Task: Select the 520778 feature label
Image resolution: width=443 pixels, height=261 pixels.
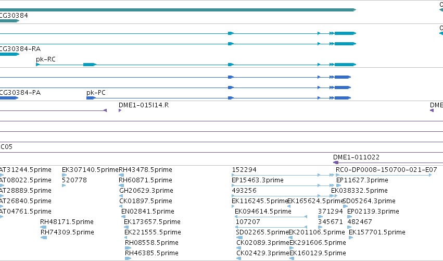Action: click(74, 180)
